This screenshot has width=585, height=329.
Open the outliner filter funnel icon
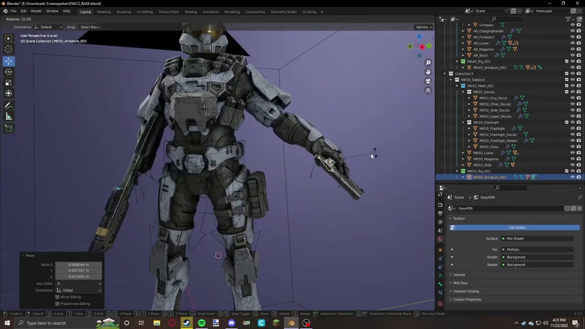coord(569,19)
